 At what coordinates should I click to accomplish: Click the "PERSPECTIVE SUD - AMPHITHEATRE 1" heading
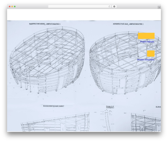(128, 24)
